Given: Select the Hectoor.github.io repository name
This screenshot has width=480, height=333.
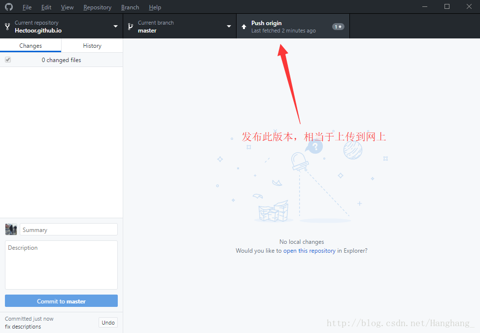Looking at the screenshot, I should [x=38, y=31].
